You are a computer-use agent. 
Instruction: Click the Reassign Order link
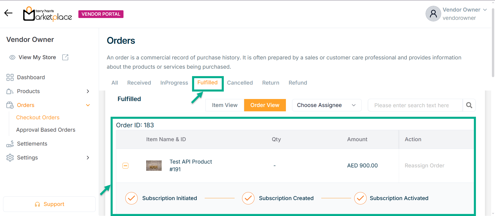[424, 166]
